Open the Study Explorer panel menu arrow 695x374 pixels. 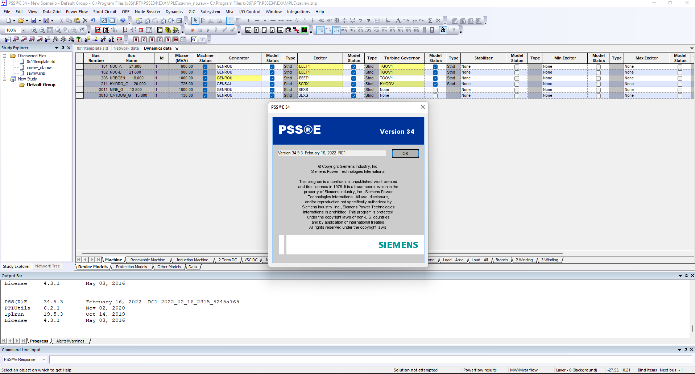[x=57, y=48]
